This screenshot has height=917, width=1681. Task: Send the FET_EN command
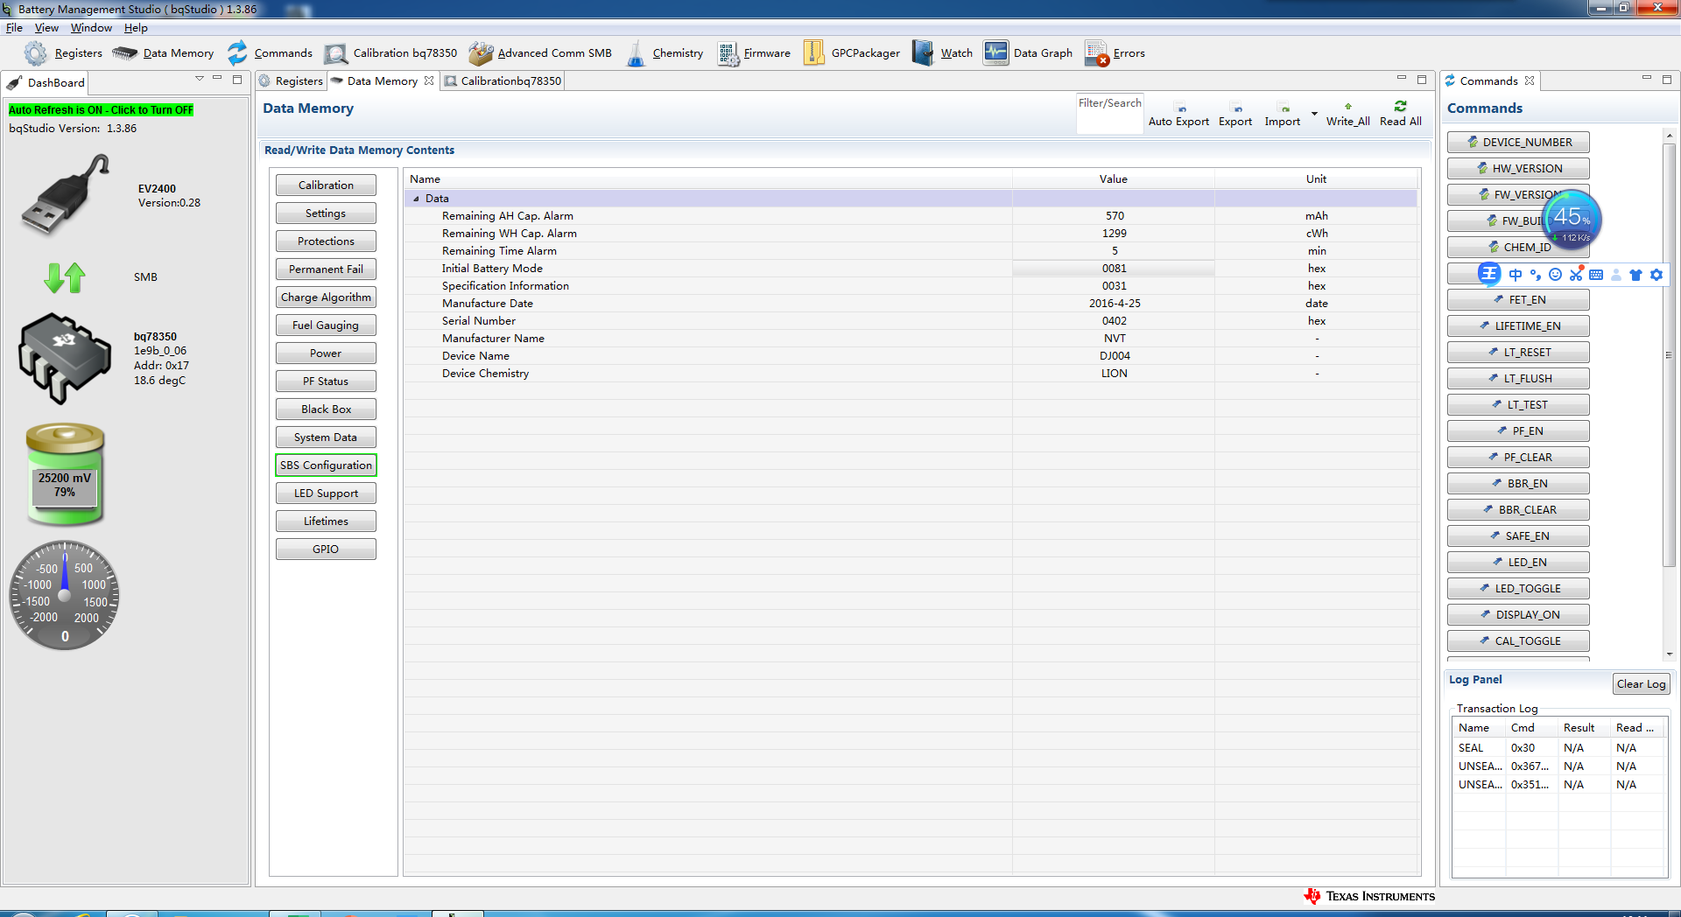pyautogui.click(x=1518, y=300)
